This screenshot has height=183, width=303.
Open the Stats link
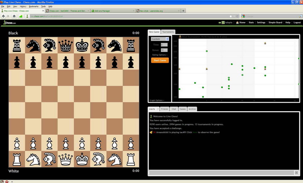click(x=251, y=23)
